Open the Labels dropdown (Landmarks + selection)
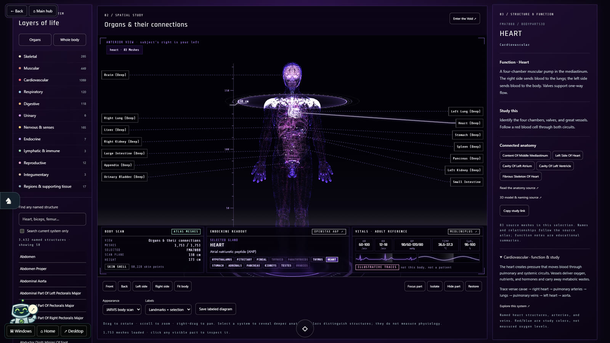 pos(168,309)
